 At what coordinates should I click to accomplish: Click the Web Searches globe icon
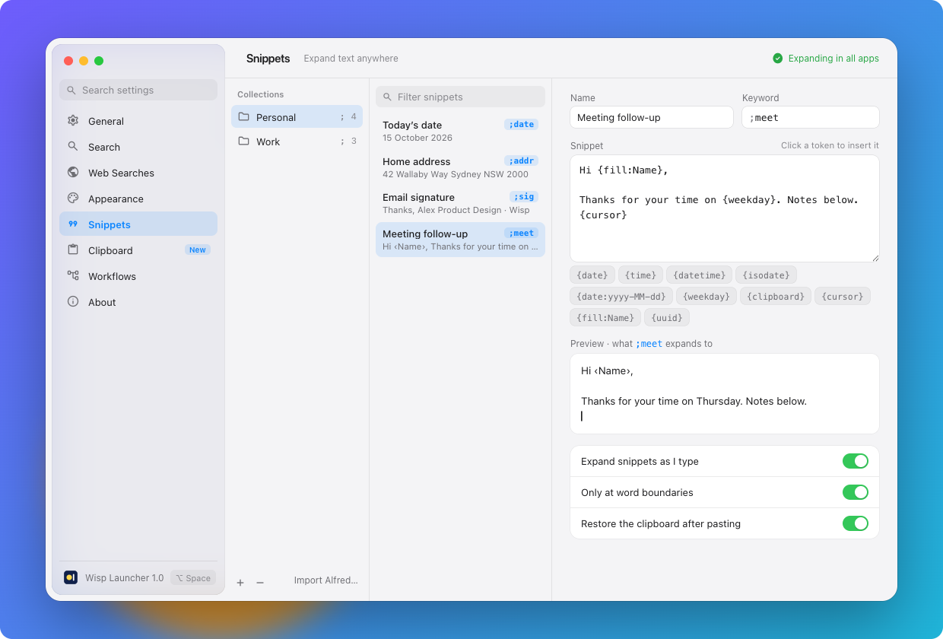click(73, 172)
